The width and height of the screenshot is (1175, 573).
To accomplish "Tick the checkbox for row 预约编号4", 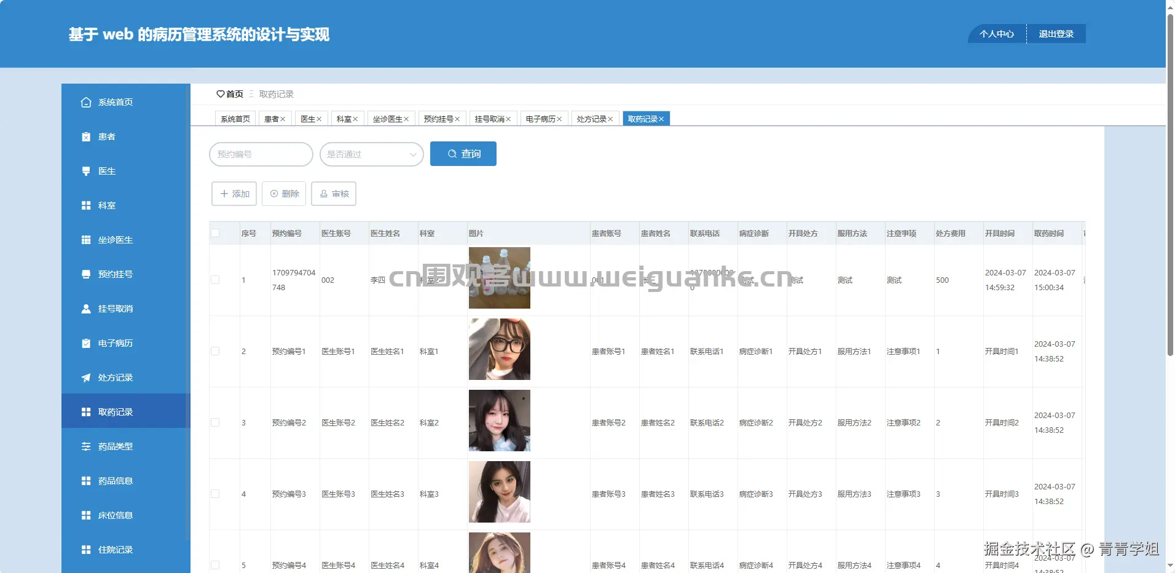I will (215, 565).
